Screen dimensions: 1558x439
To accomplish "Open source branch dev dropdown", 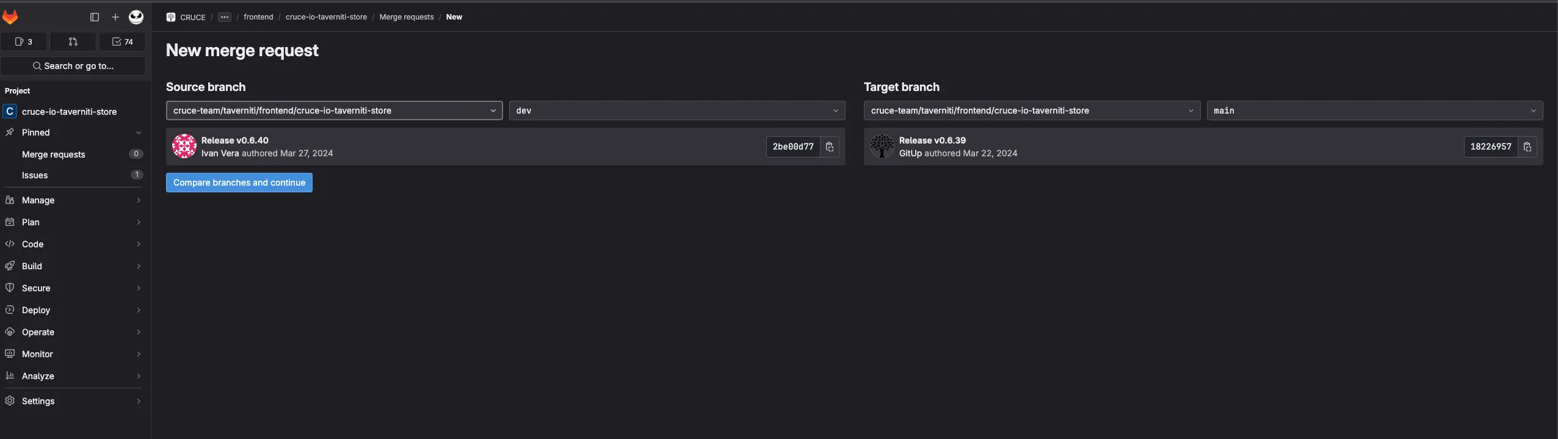I will tap(677, 111).
